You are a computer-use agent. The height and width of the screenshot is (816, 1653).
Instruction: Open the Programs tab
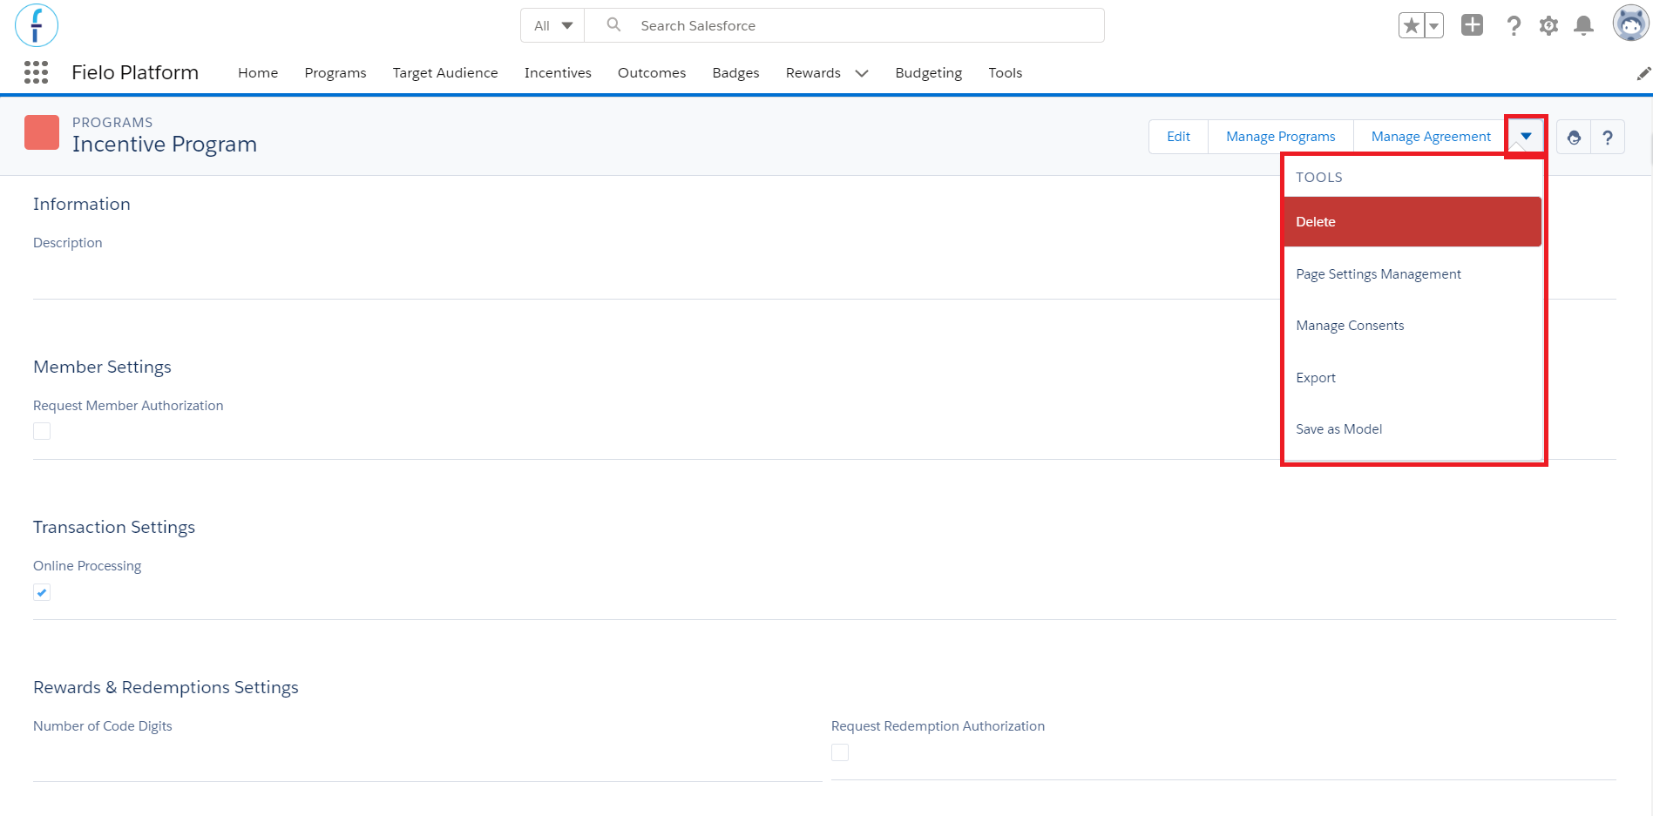pos(335,73)
